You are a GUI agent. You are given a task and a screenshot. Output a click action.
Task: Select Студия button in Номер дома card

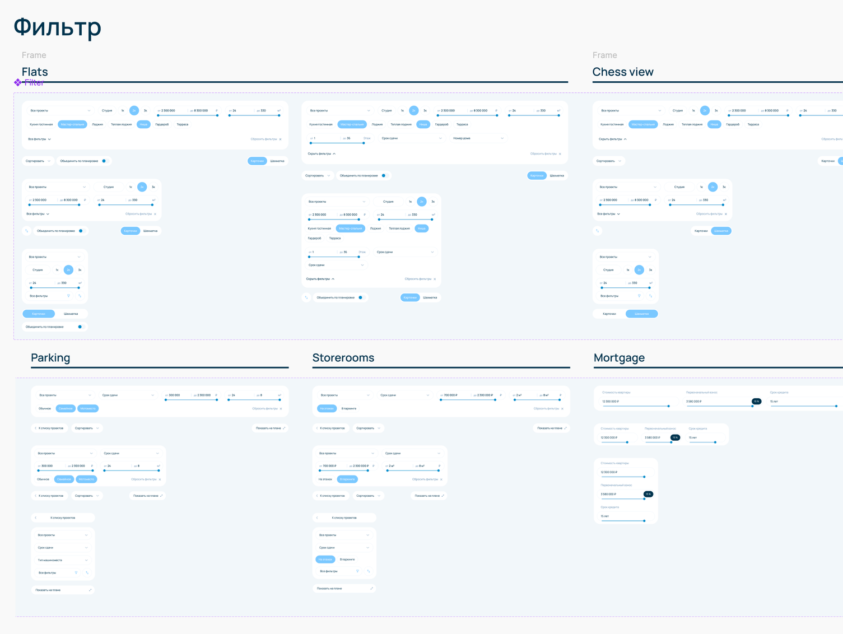click(386, 110)
